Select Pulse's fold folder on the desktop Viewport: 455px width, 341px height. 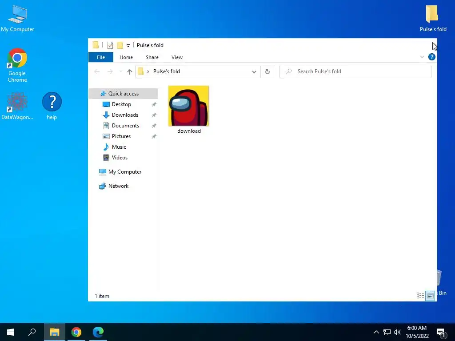pos(433,19)
